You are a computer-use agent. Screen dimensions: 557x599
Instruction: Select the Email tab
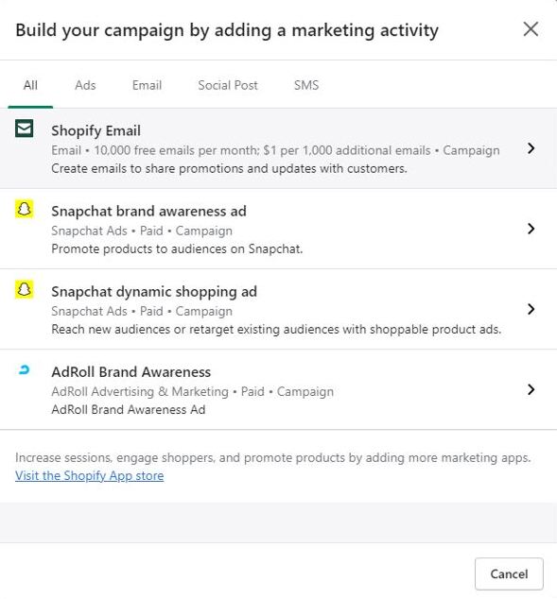point(147,85)
